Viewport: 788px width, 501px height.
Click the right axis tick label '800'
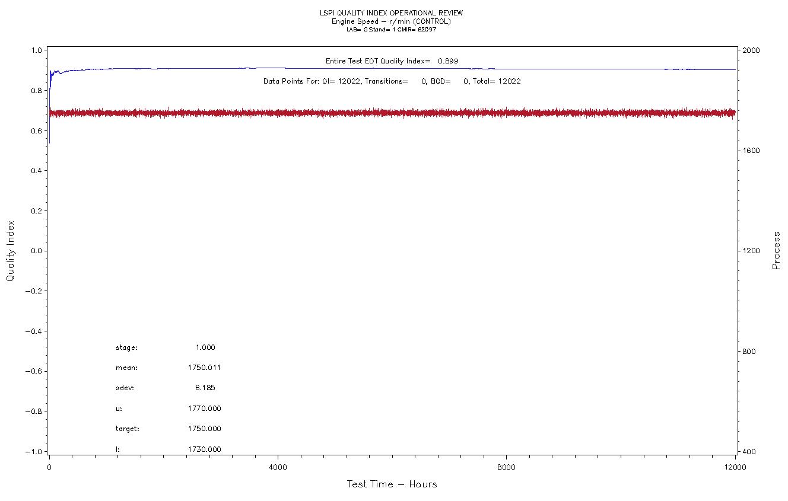pos(748,352)
